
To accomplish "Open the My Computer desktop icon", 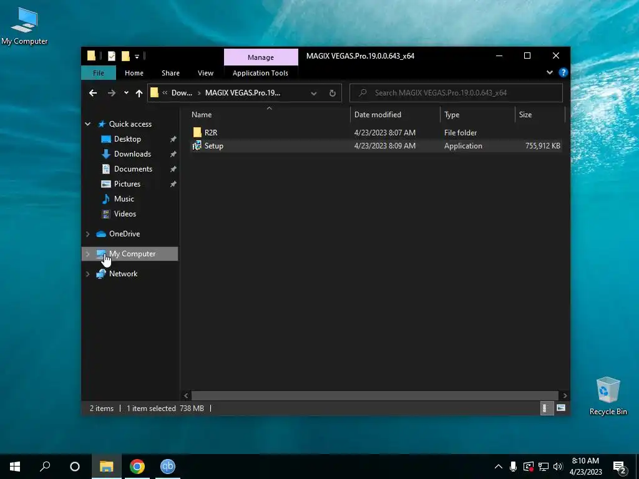I will 24,25.
